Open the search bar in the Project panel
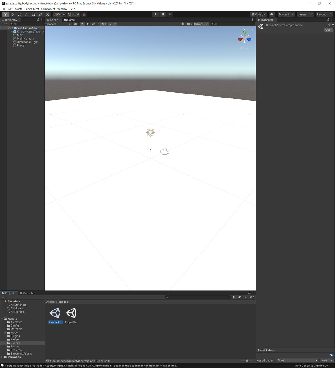Image resolution: width=335 pixels, height=368 pixels. click(198, 297)
